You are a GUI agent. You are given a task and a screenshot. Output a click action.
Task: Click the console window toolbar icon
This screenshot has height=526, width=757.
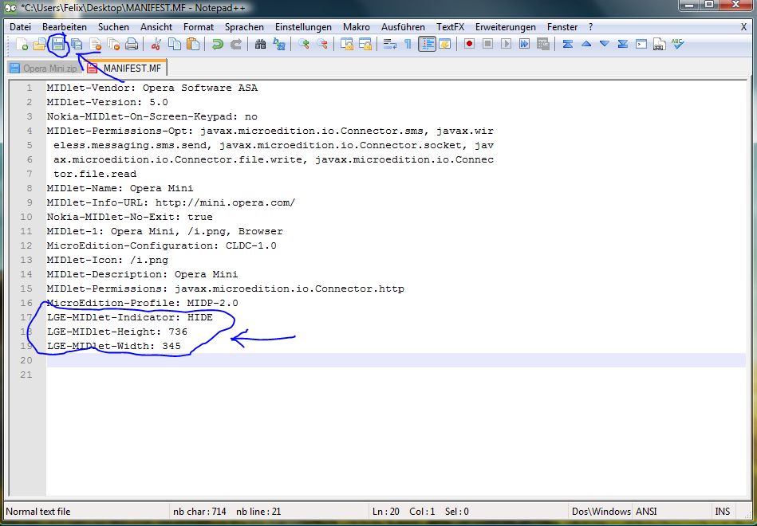click(641, 45)
